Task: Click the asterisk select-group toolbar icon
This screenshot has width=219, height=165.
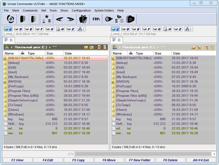Action: click(47, 19)
